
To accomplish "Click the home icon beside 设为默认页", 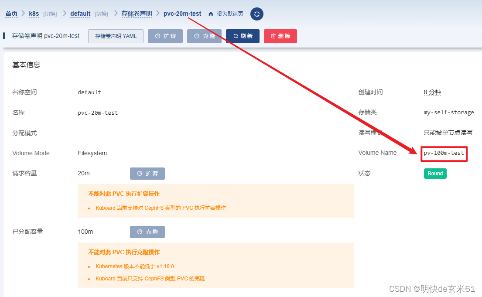I will tap(211, 14).
